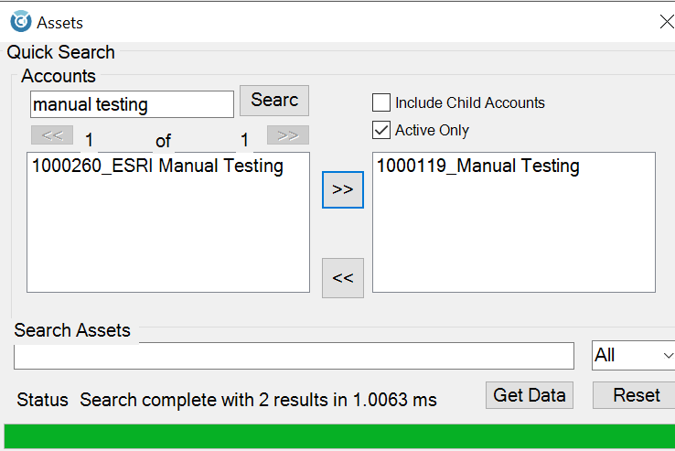Select 1000260_ESRI Manual Testing in results list
The width and height of the screenshot is (675, 451).
[157, 166]
